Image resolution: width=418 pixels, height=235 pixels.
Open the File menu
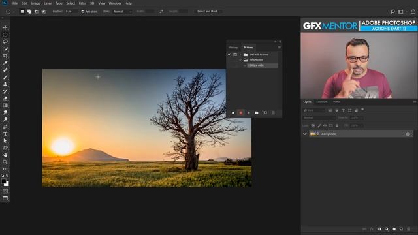click(15, 3)
